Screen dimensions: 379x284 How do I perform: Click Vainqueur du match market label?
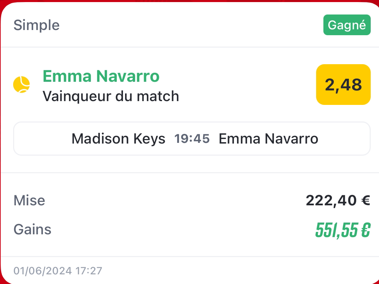coord(111,96)
